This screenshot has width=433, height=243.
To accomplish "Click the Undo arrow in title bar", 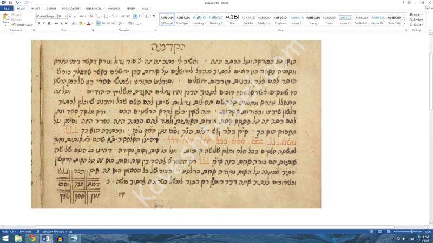I will tap(17, 3).
